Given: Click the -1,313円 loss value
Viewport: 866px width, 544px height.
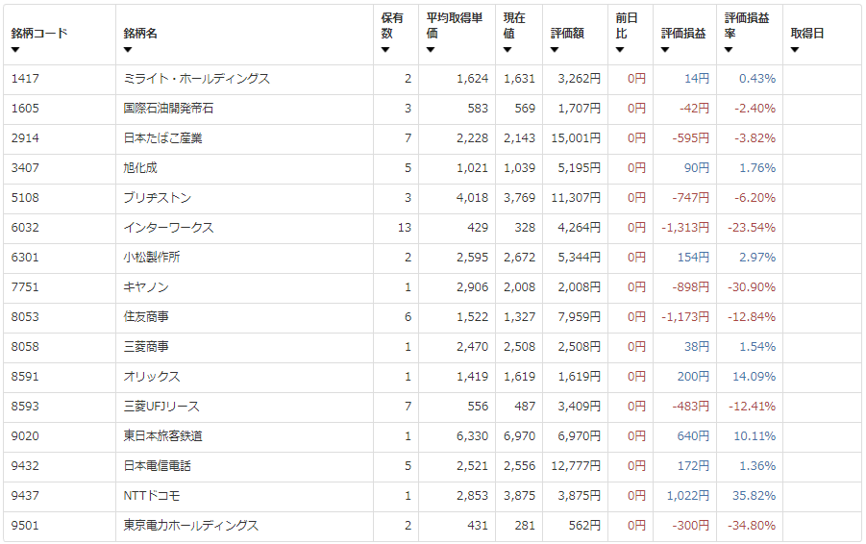Looking at the screenshot, I should (x=685, y=228).
